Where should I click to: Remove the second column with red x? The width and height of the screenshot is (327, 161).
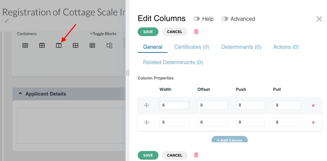313,123
